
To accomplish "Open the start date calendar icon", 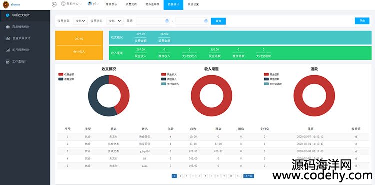I will [x=167, y=21].
